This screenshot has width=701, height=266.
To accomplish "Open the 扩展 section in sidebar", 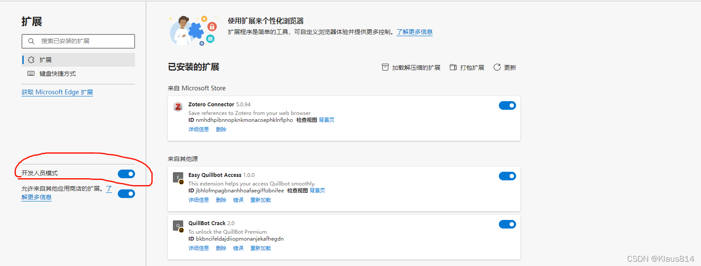I will click(78, 60).
